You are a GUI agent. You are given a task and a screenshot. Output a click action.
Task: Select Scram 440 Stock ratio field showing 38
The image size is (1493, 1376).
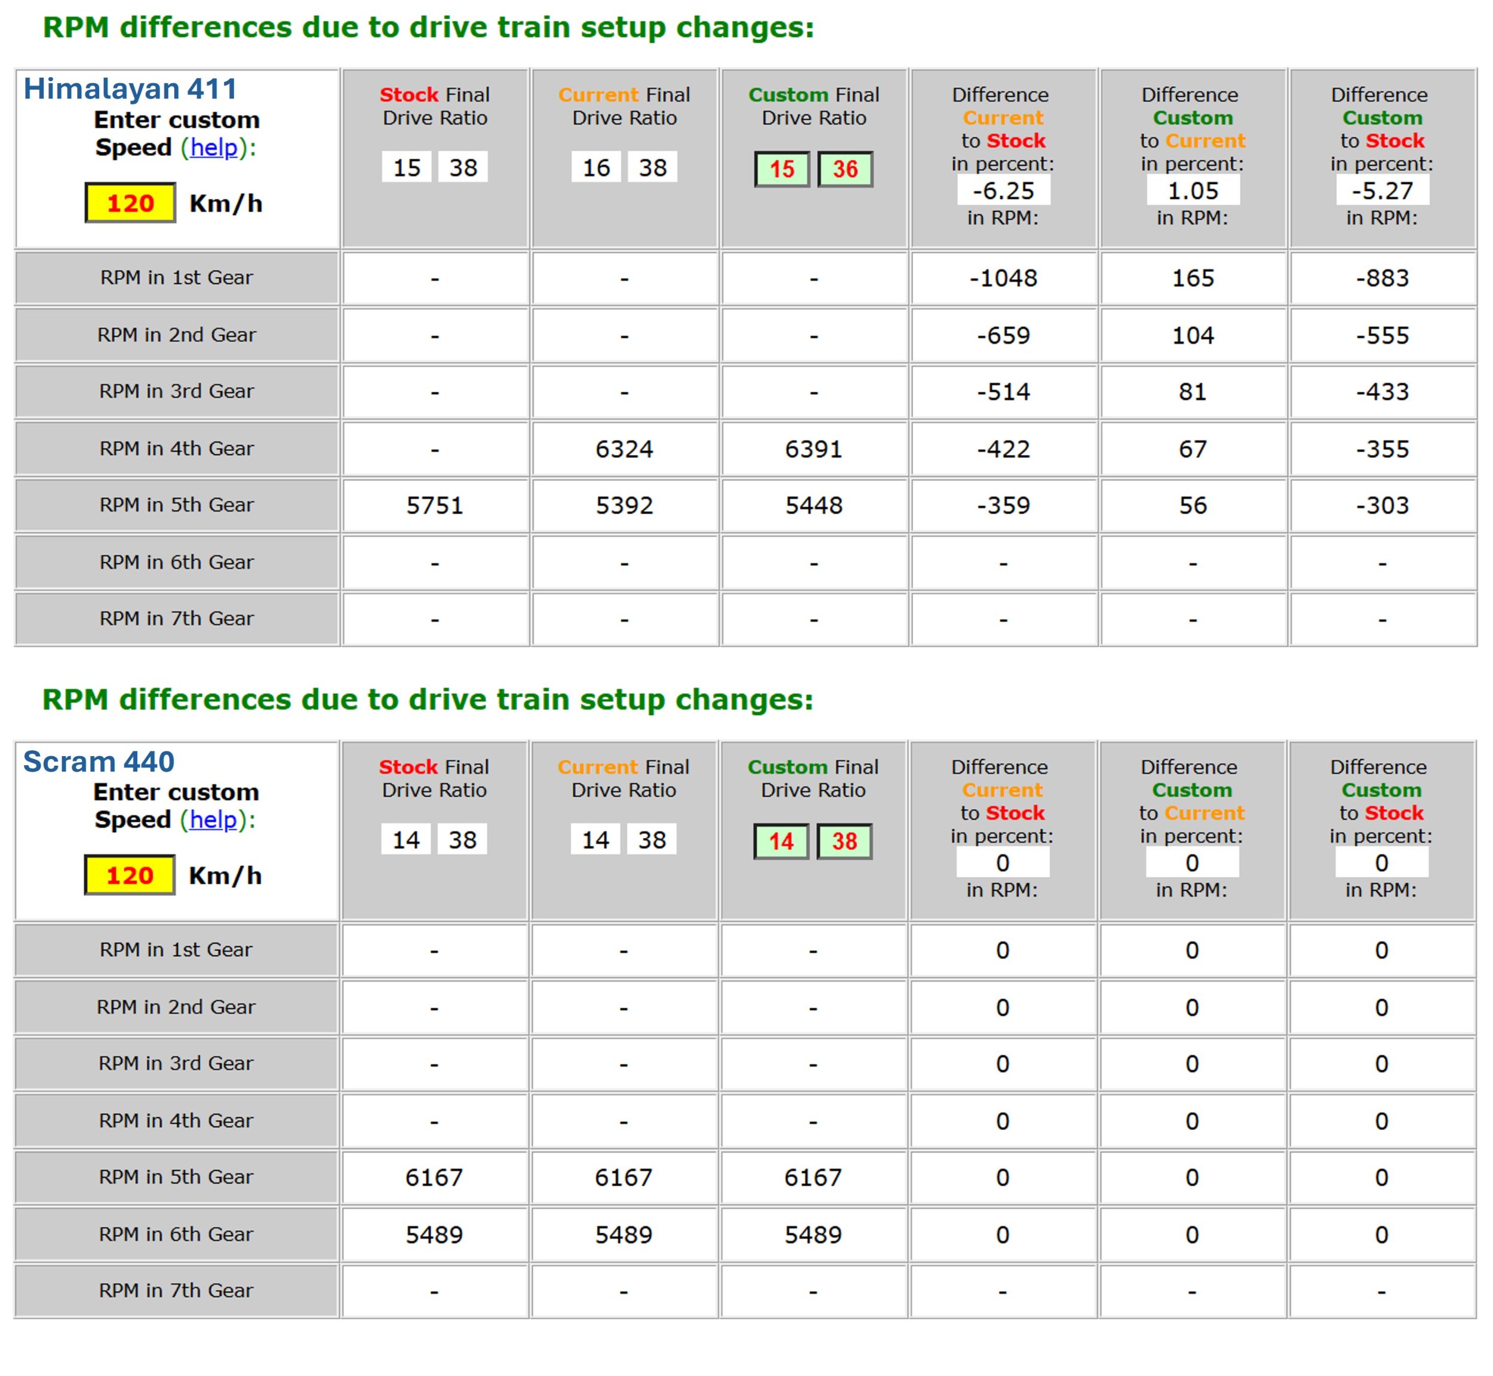click(x=462, y=839)
